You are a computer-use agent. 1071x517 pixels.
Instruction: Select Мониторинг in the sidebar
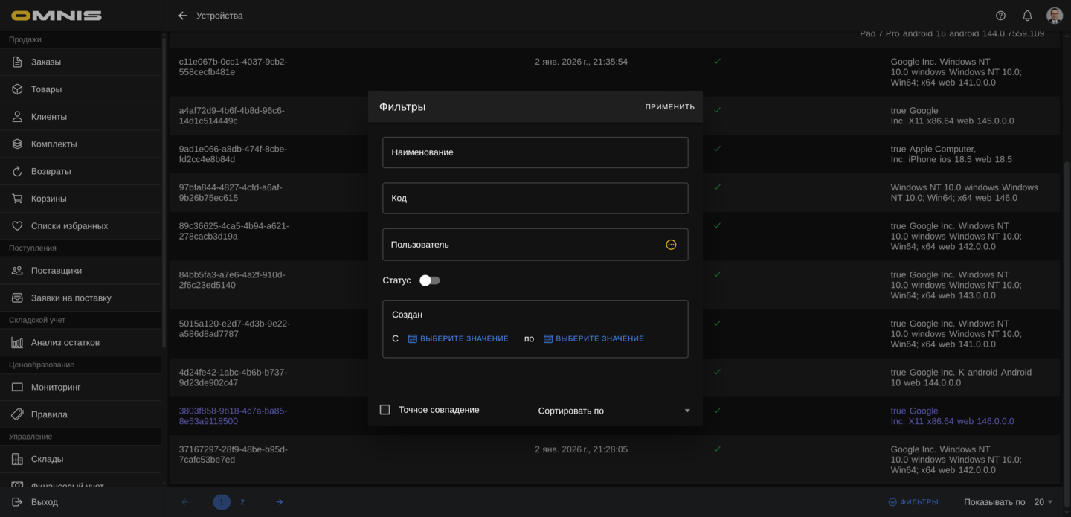(56, 387)
